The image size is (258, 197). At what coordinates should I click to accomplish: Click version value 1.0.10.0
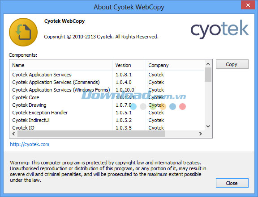125,90
